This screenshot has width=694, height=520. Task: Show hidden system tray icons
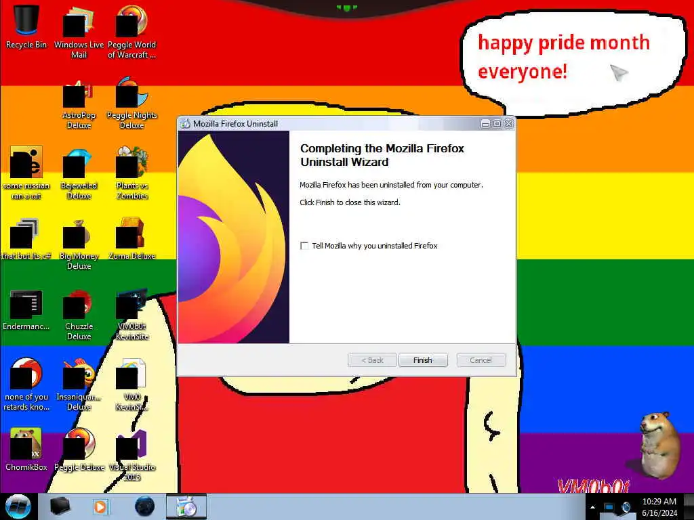pyautogui.click(x=592, y=507)
